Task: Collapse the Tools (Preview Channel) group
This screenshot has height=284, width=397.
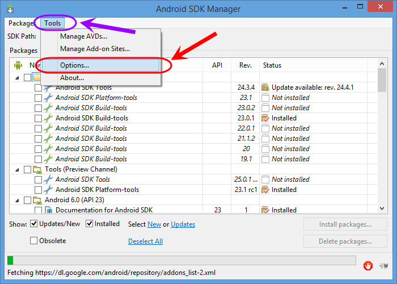Action: pos(17,170)
